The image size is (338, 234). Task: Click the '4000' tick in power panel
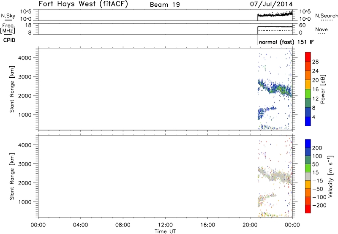coord(25,58)
